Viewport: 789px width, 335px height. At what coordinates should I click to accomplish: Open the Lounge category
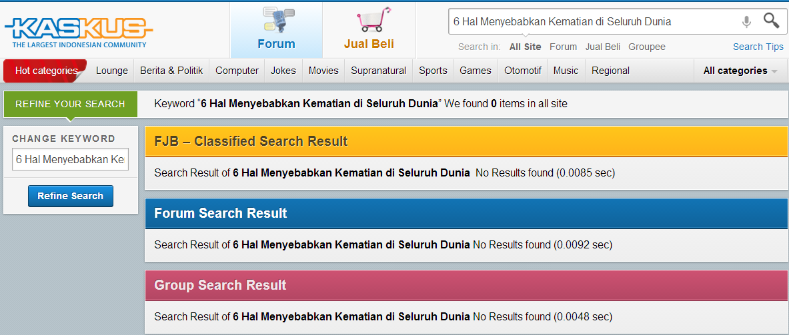(x=111, y=71)
